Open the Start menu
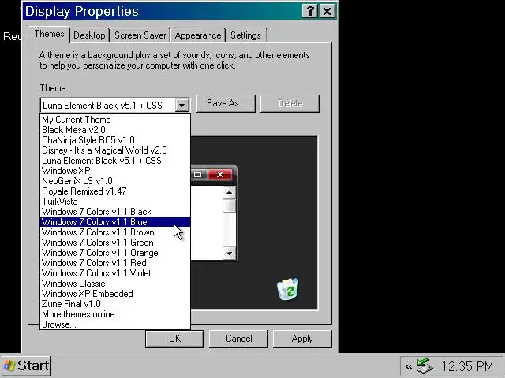Viewport: 505px width, 378px height. tap(26, 365)
